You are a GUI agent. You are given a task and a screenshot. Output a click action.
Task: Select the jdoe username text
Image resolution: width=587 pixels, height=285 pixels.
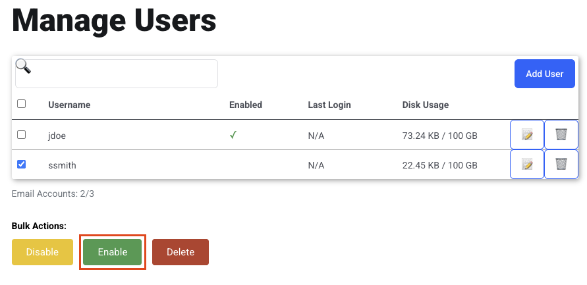click(57, 136)
